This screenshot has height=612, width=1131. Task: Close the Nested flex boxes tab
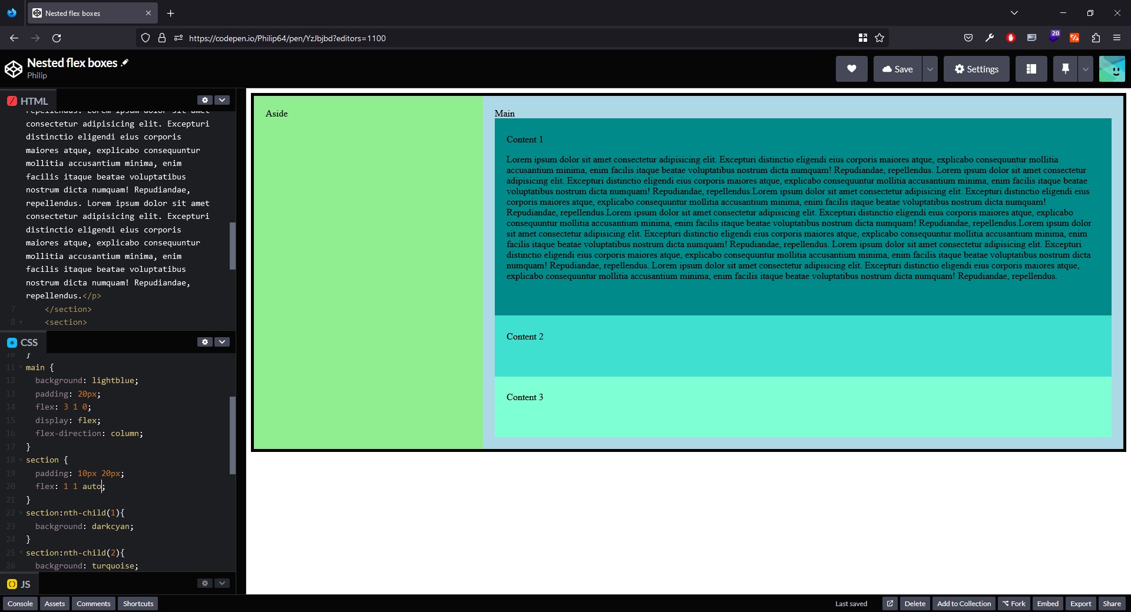point(148,13)
